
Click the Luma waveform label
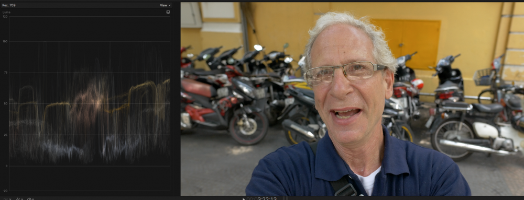coord(6,12)
